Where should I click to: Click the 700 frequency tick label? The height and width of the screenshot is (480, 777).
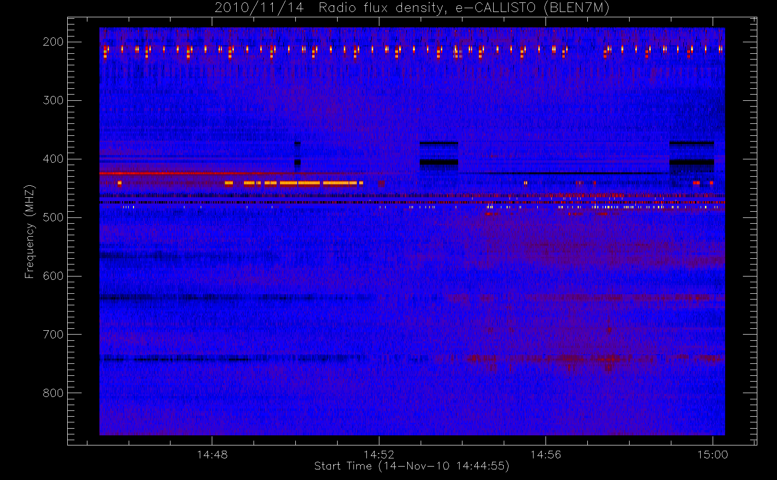[x=53, y=335]
